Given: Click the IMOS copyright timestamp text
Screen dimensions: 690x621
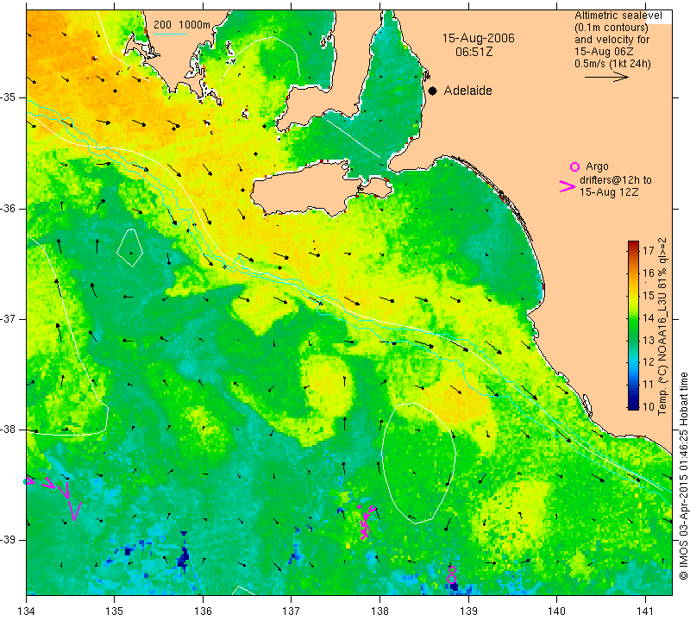Looking at the screenshot, I should point(683,476).
